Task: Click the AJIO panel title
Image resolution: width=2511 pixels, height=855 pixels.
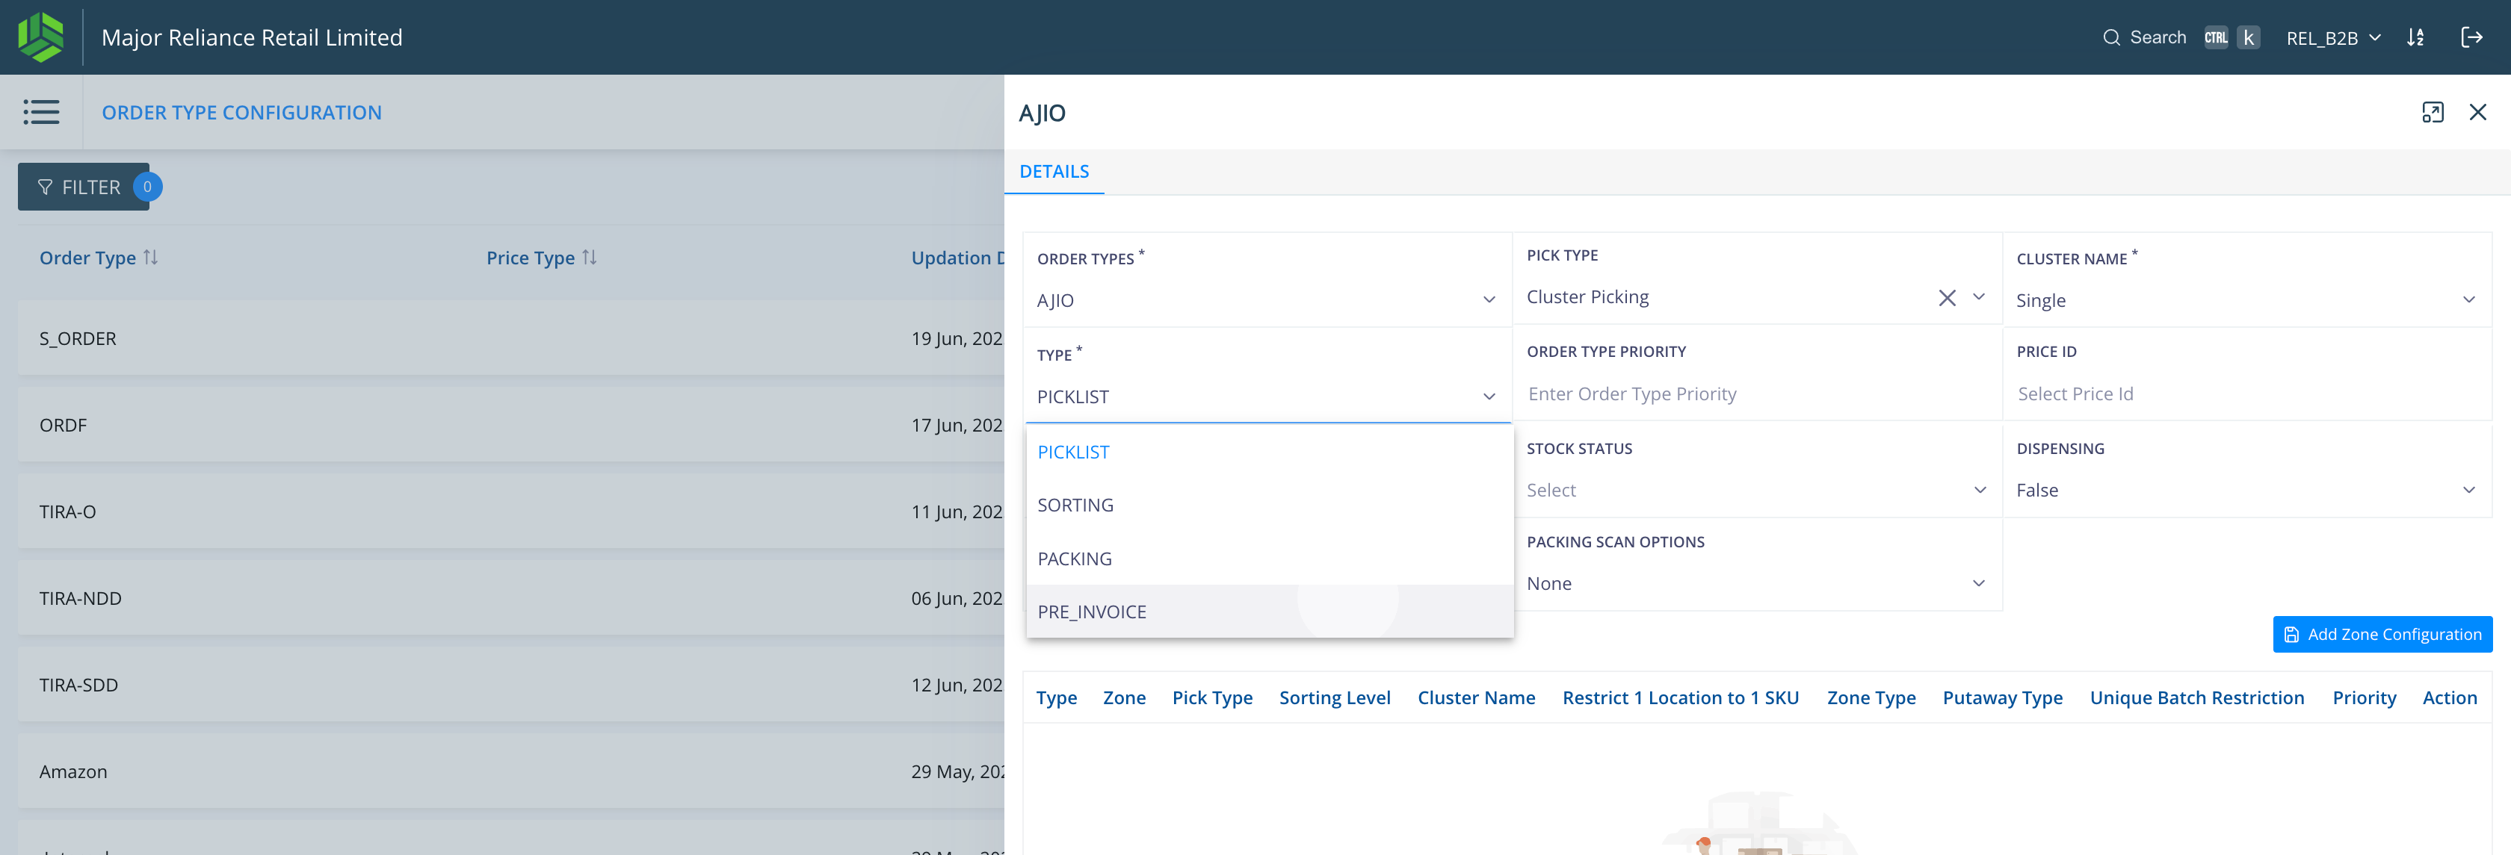Action: coord(1042,113)
